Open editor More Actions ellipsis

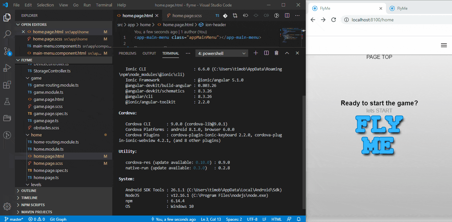pyautogui.click(x=297, y=16)
